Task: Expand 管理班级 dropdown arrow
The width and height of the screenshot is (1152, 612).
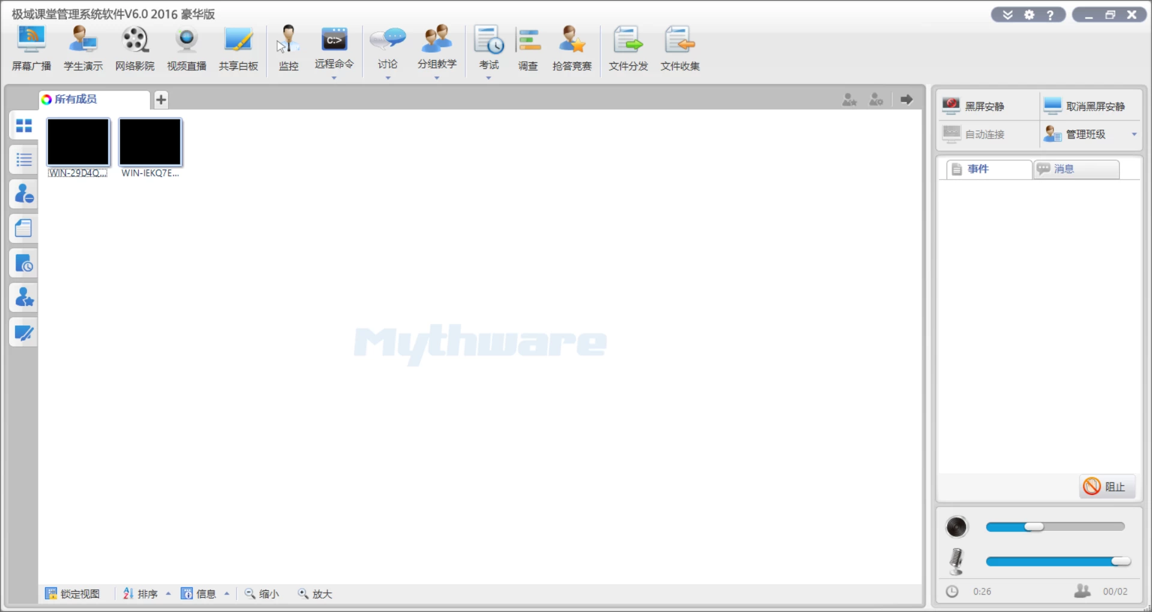Action: coord(1134,134)
